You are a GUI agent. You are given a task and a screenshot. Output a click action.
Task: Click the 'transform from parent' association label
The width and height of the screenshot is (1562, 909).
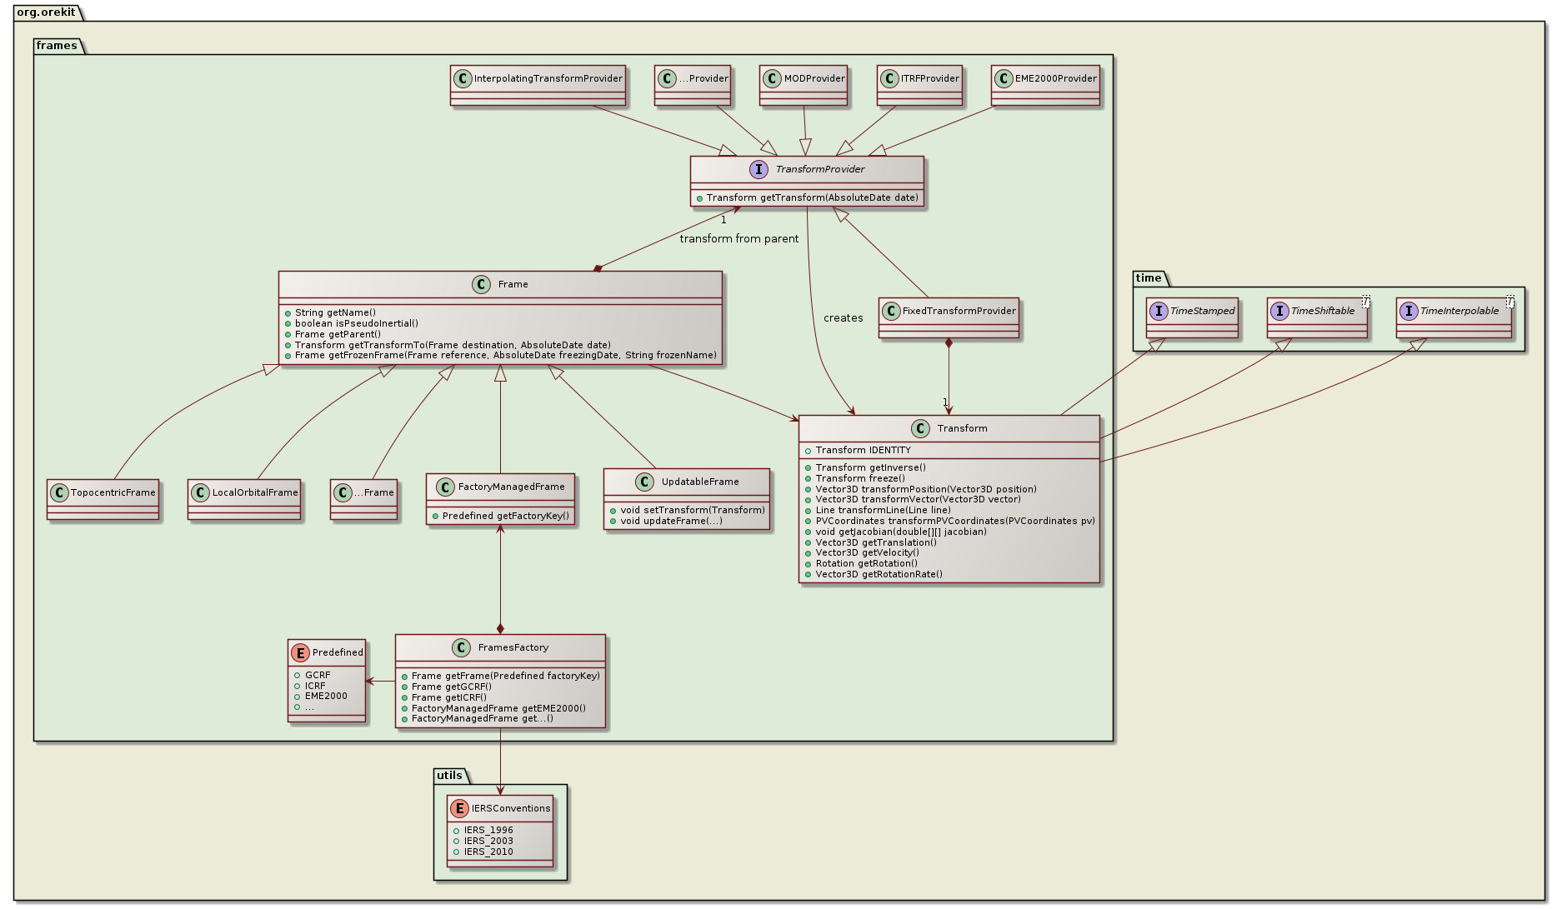click(738, 239)
